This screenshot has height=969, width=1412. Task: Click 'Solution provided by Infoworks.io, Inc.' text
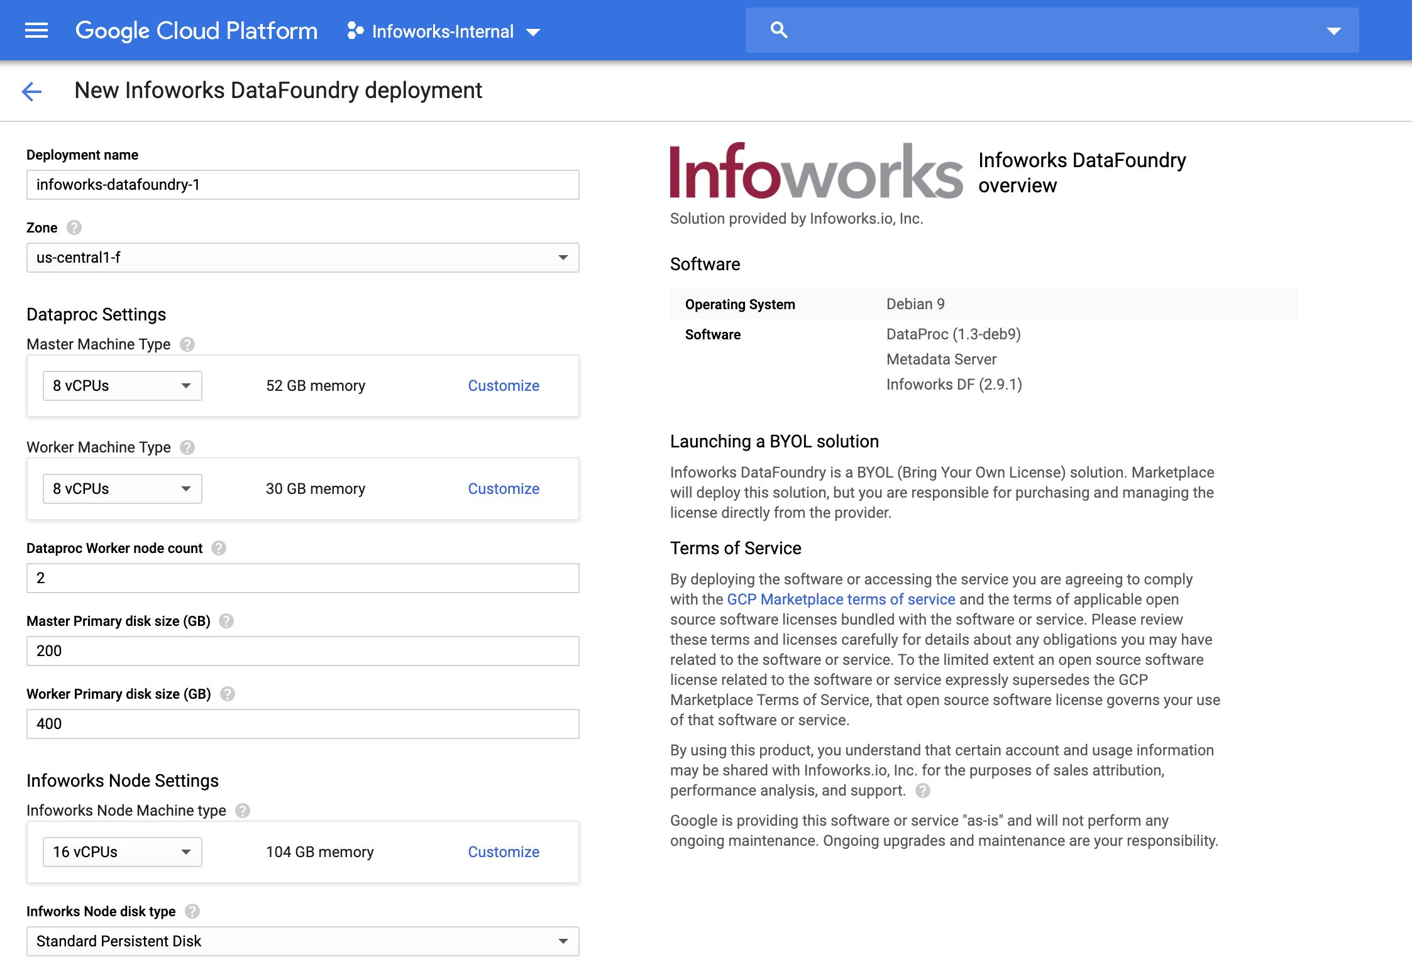(x=797, y=219)
